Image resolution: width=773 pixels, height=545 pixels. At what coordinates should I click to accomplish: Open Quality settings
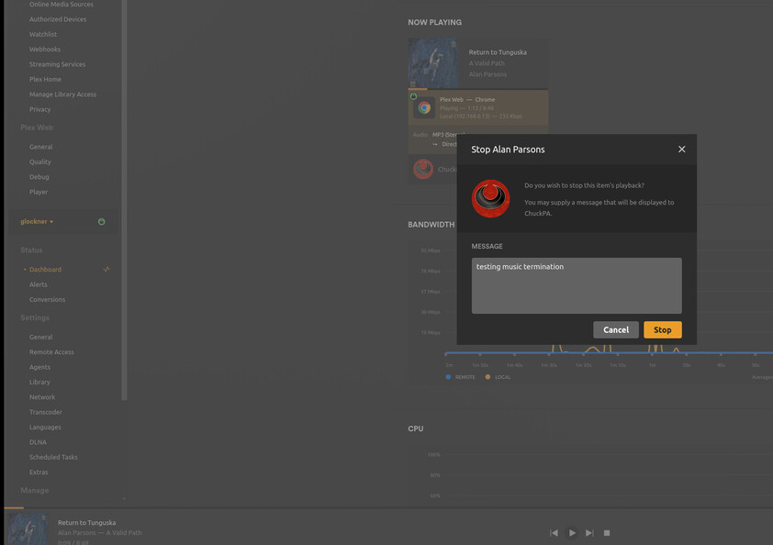coord(39,161)
